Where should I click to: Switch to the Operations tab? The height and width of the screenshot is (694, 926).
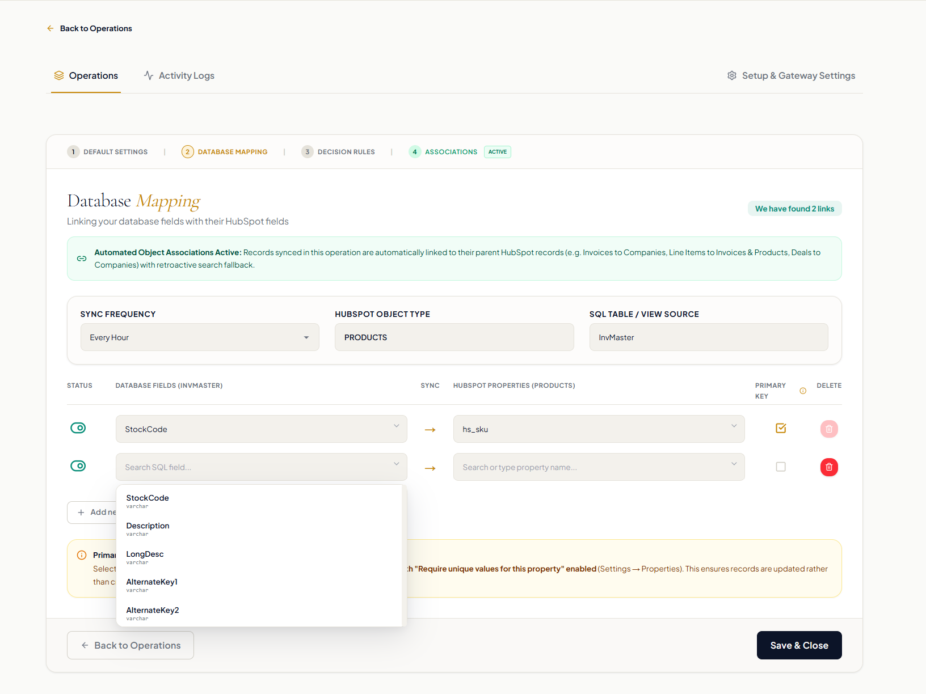(x=86, y=75)
